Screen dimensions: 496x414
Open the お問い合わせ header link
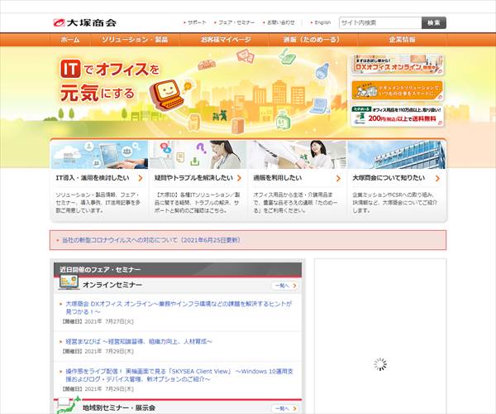click(x=281, y=22)
